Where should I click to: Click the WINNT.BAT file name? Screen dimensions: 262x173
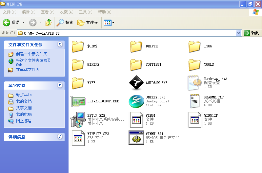[x=154, y=134]
